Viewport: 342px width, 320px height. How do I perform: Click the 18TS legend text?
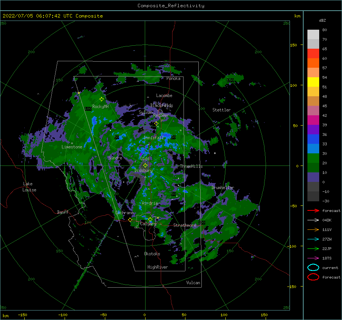pyautogui.click(x=327, y=258)
